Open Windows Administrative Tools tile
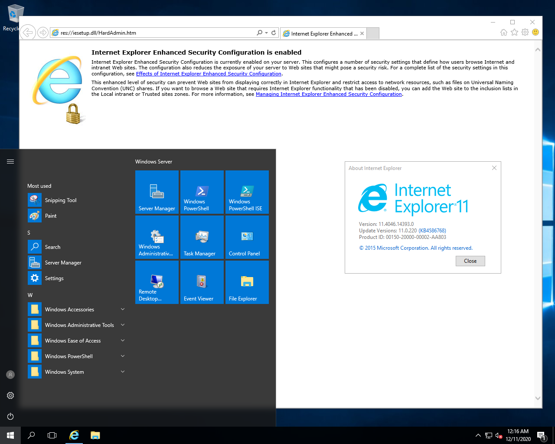555x444 pixels. (157, 237)
